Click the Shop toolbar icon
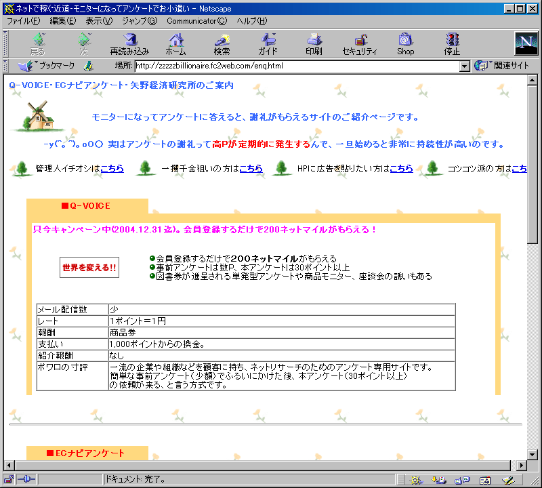 coord(405,44)
